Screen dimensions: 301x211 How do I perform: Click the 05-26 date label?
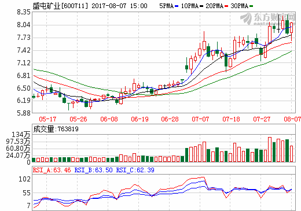(78, 119)
